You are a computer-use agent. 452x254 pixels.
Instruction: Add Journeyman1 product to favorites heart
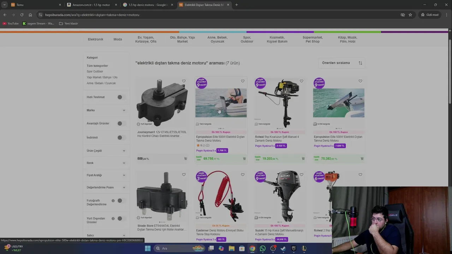point(184,81)
